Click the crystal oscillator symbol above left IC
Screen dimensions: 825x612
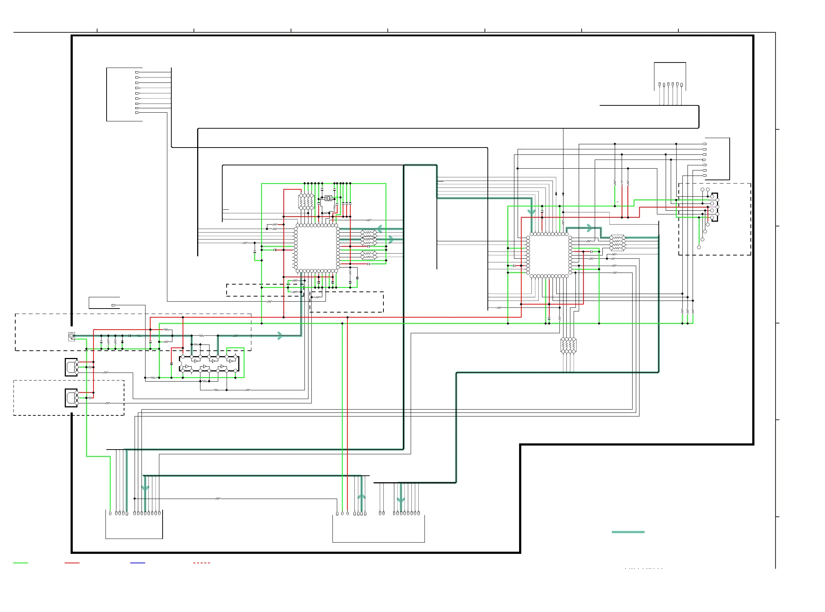tap(328, 198)
